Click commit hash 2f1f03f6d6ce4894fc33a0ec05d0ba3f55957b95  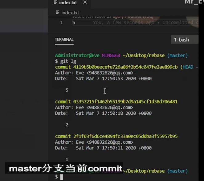[x=125, y=136]
